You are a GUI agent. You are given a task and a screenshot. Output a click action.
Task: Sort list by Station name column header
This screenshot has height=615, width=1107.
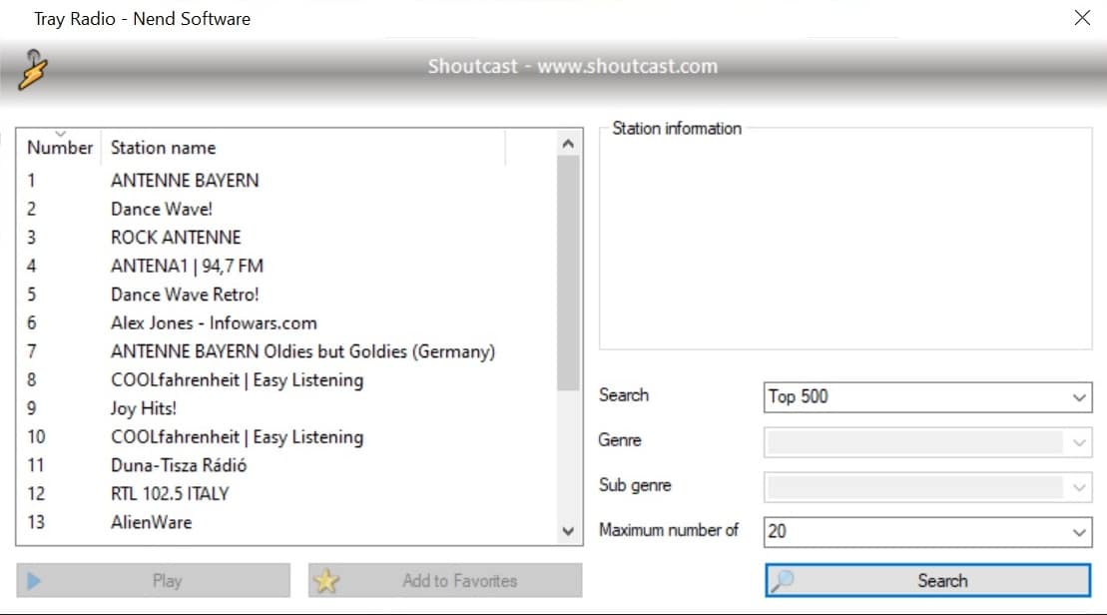(163, 148)
